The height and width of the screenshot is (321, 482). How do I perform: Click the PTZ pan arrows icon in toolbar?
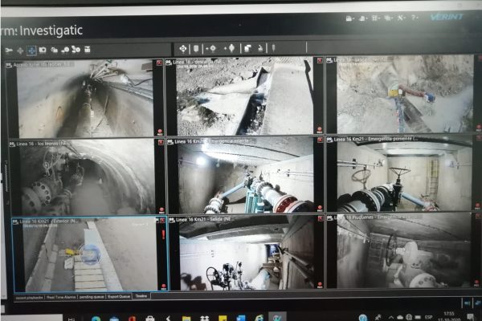click(x=182, y=48)
